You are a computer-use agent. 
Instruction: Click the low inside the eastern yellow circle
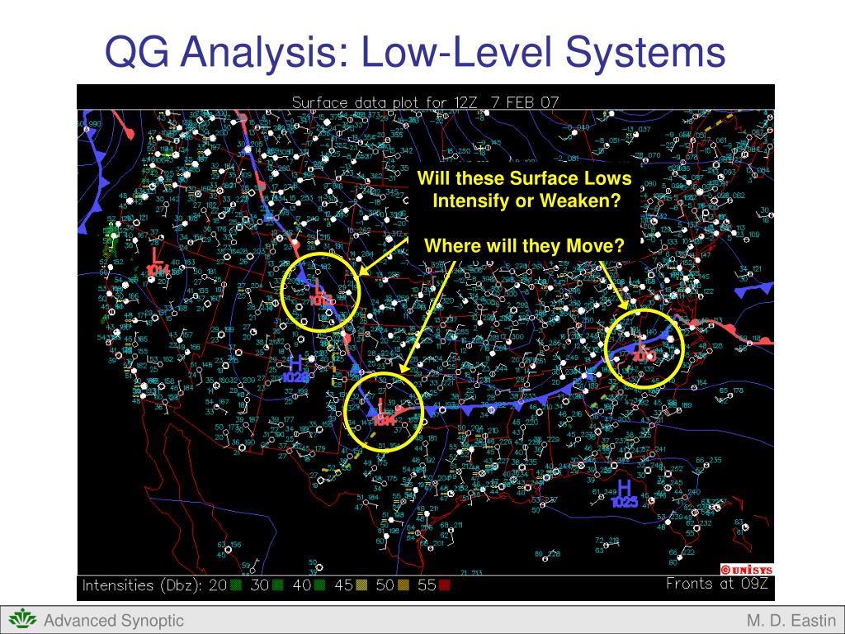tap(644, 348)
